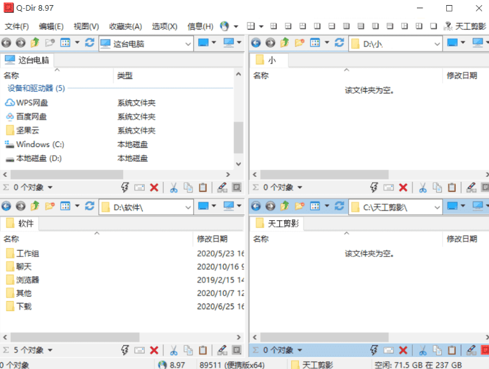
Task: Expand the pane layout dropdown arrow
Action: (x=261, y=27)
